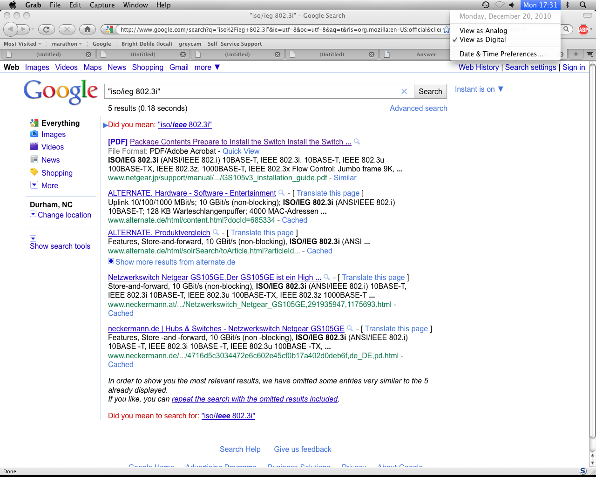
Task: Clear the Google search box with X
Action: click(x=404, y=91)
